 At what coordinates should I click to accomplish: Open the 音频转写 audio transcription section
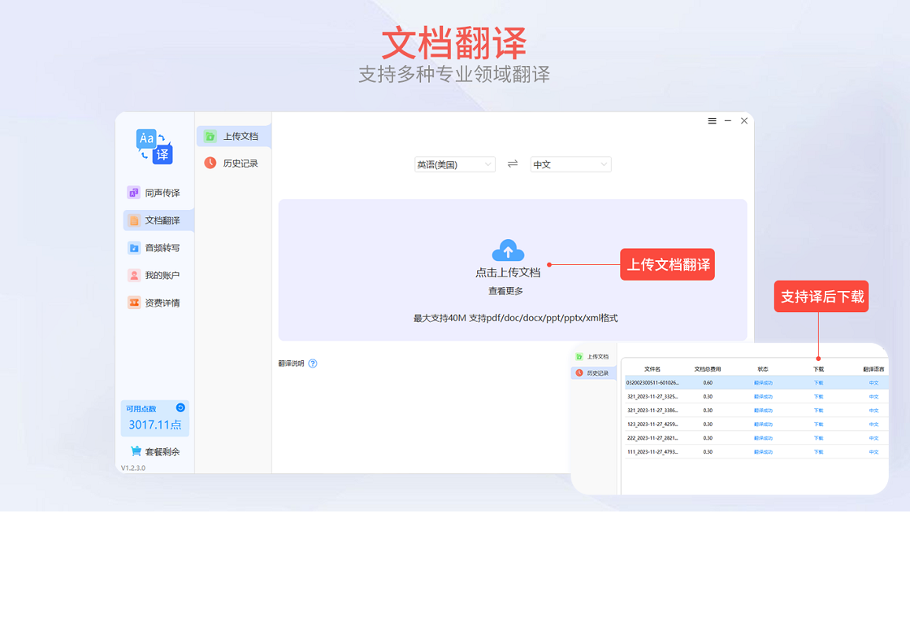click(x=154, y=248)
